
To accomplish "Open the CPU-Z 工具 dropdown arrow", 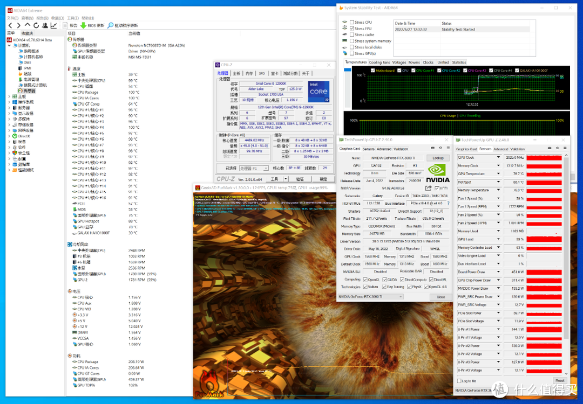I will 286,179.
